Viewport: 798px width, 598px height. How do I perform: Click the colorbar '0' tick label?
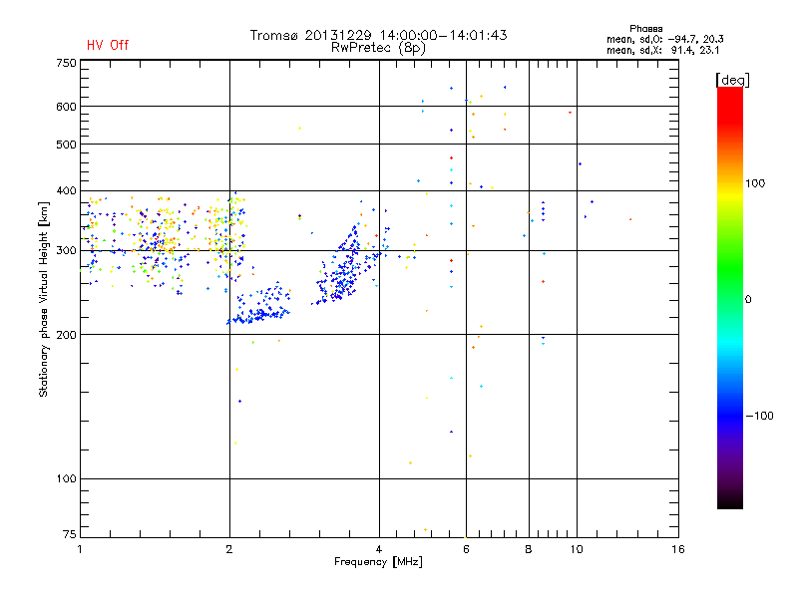pos(748,299)
